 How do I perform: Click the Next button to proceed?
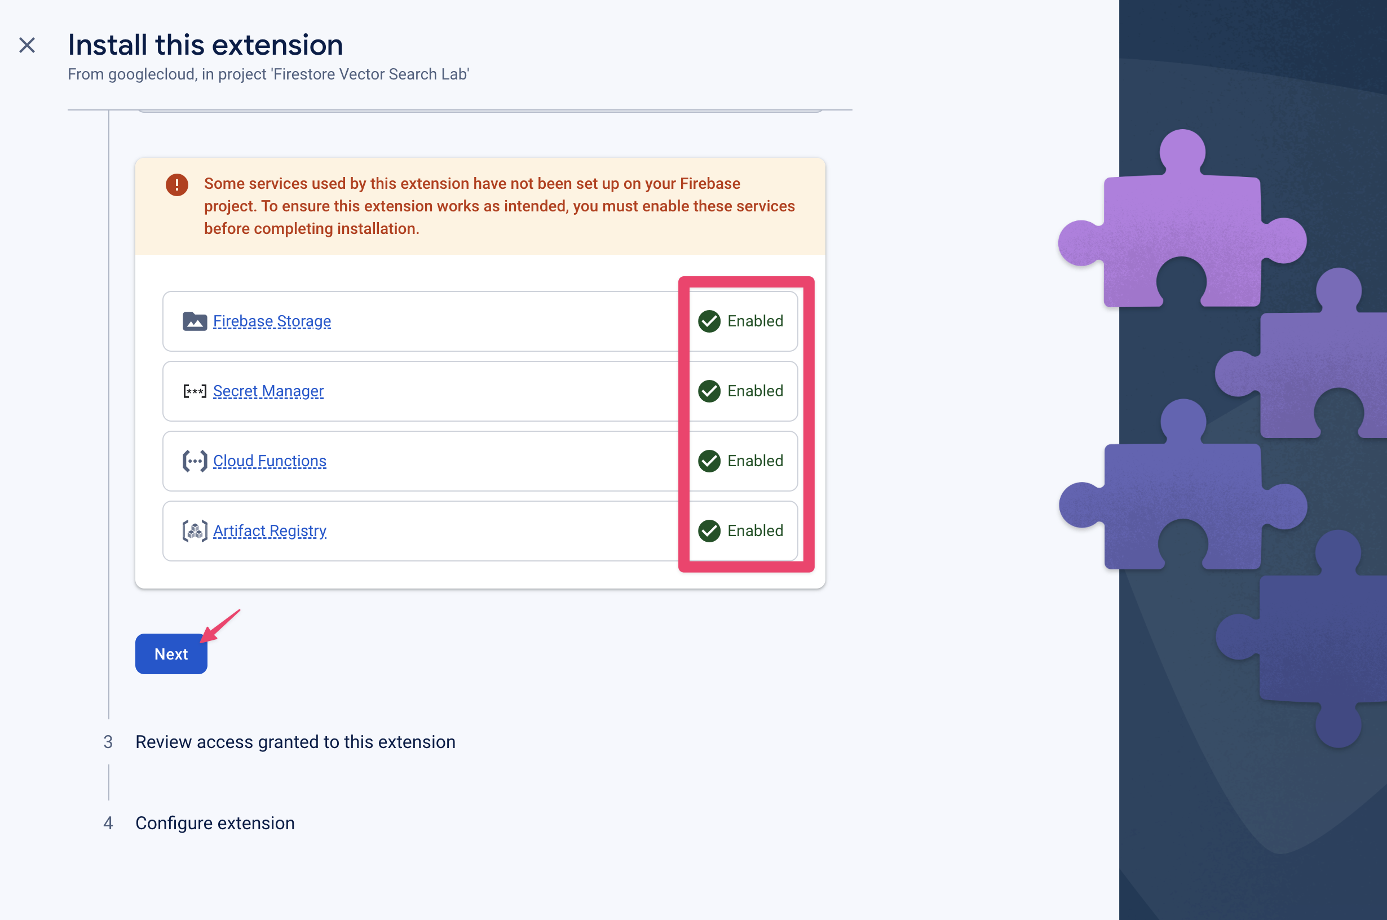(171, 654)
